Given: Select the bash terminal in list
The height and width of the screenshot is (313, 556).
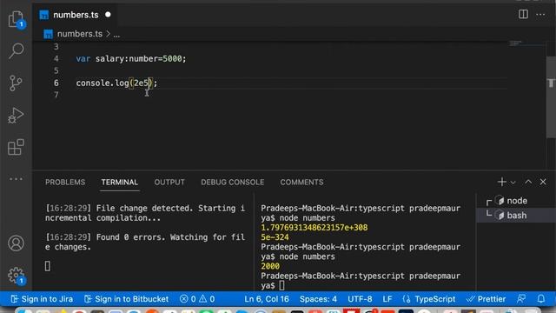Looking at the screenshot, I should pyautogui.click(x=516, y=215).
